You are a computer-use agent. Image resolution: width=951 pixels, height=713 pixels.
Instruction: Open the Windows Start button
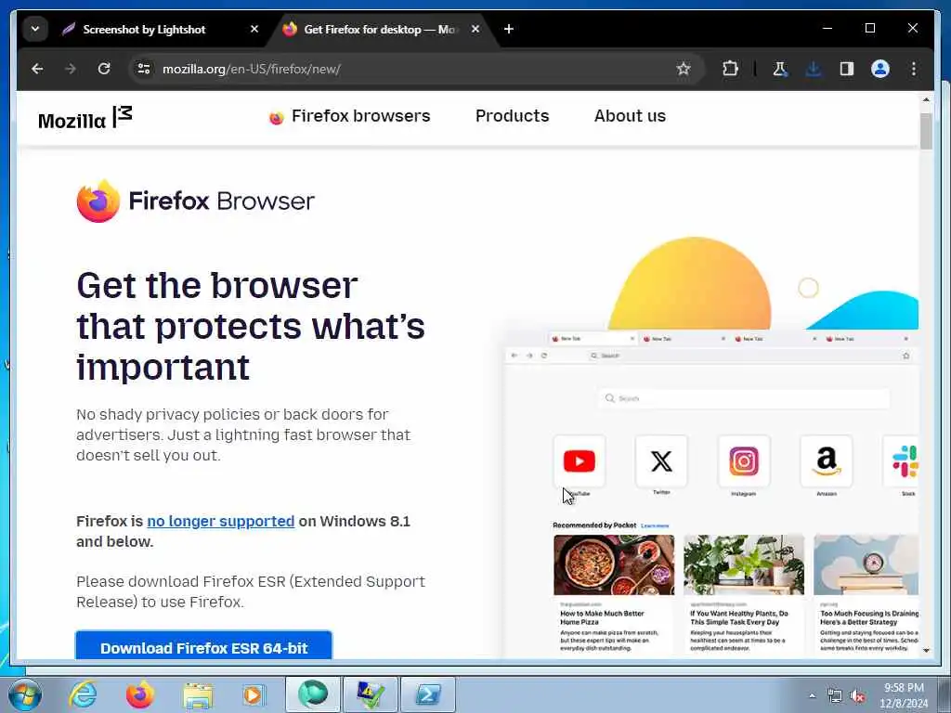point(25,694)
